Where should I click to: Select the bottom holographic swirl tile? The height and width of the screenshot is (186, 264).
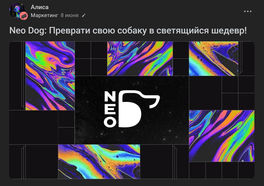99,161
